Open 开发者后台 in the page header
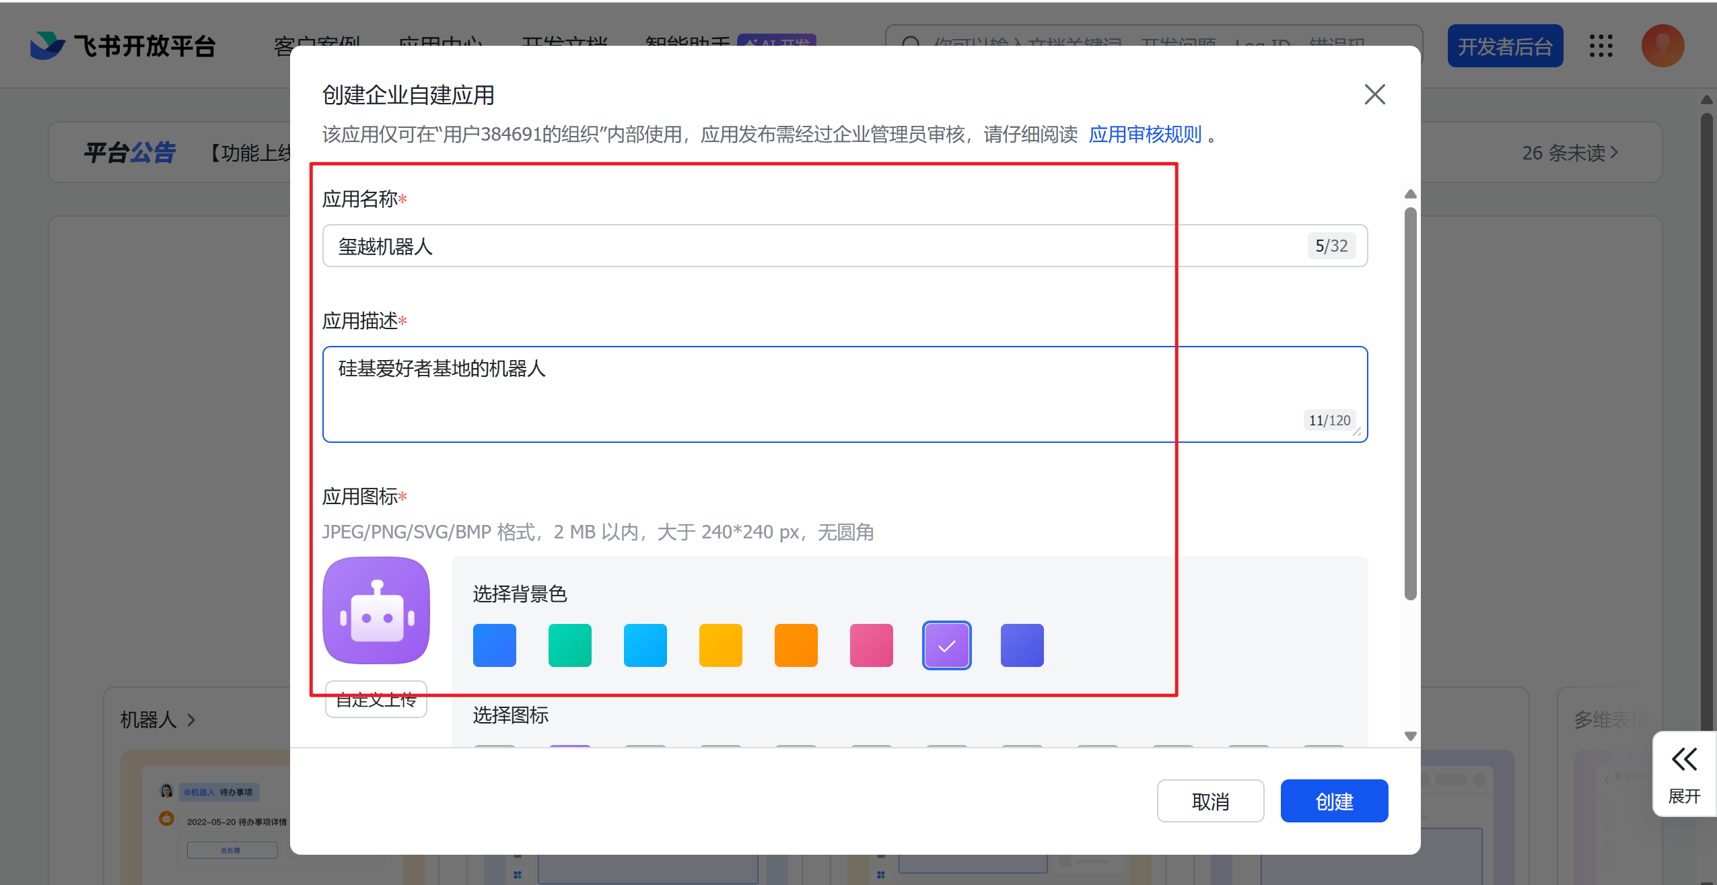 (x=1505, y=46)
